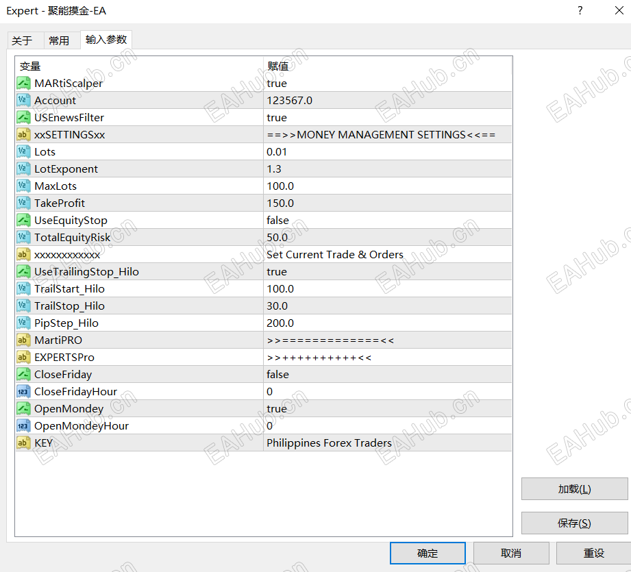The image size is (631, 572).
Task: Click the string icon beside KEY
Action: tap(23, 443)
